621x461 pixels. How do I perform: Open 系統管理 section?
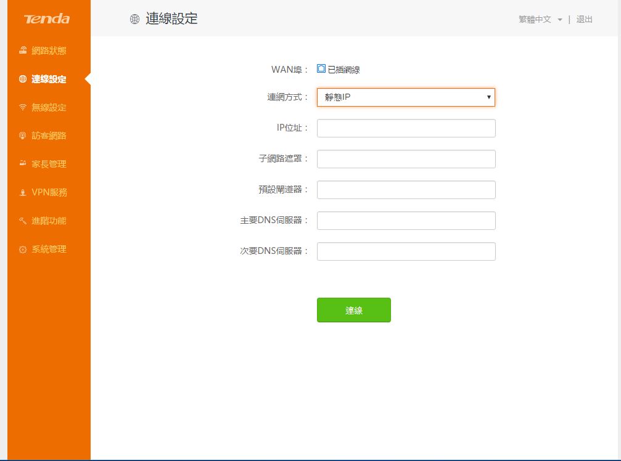point(49,249)
